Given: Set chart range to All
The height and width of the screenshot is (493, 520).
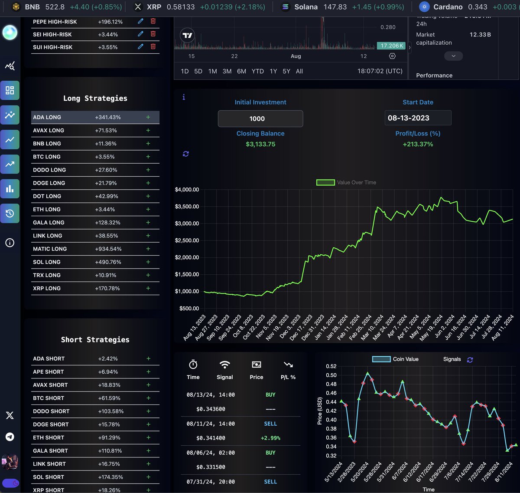Looking at the screenshot, I should (299, 71).
